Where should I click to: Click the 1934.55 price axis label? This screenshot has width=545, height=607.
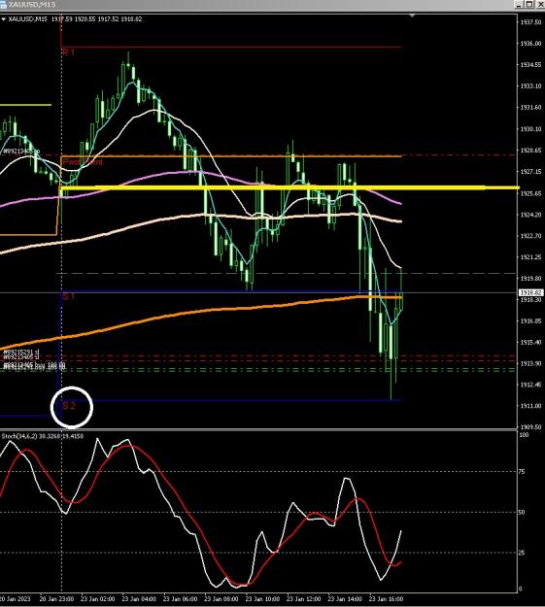click(x=530, y=65)
